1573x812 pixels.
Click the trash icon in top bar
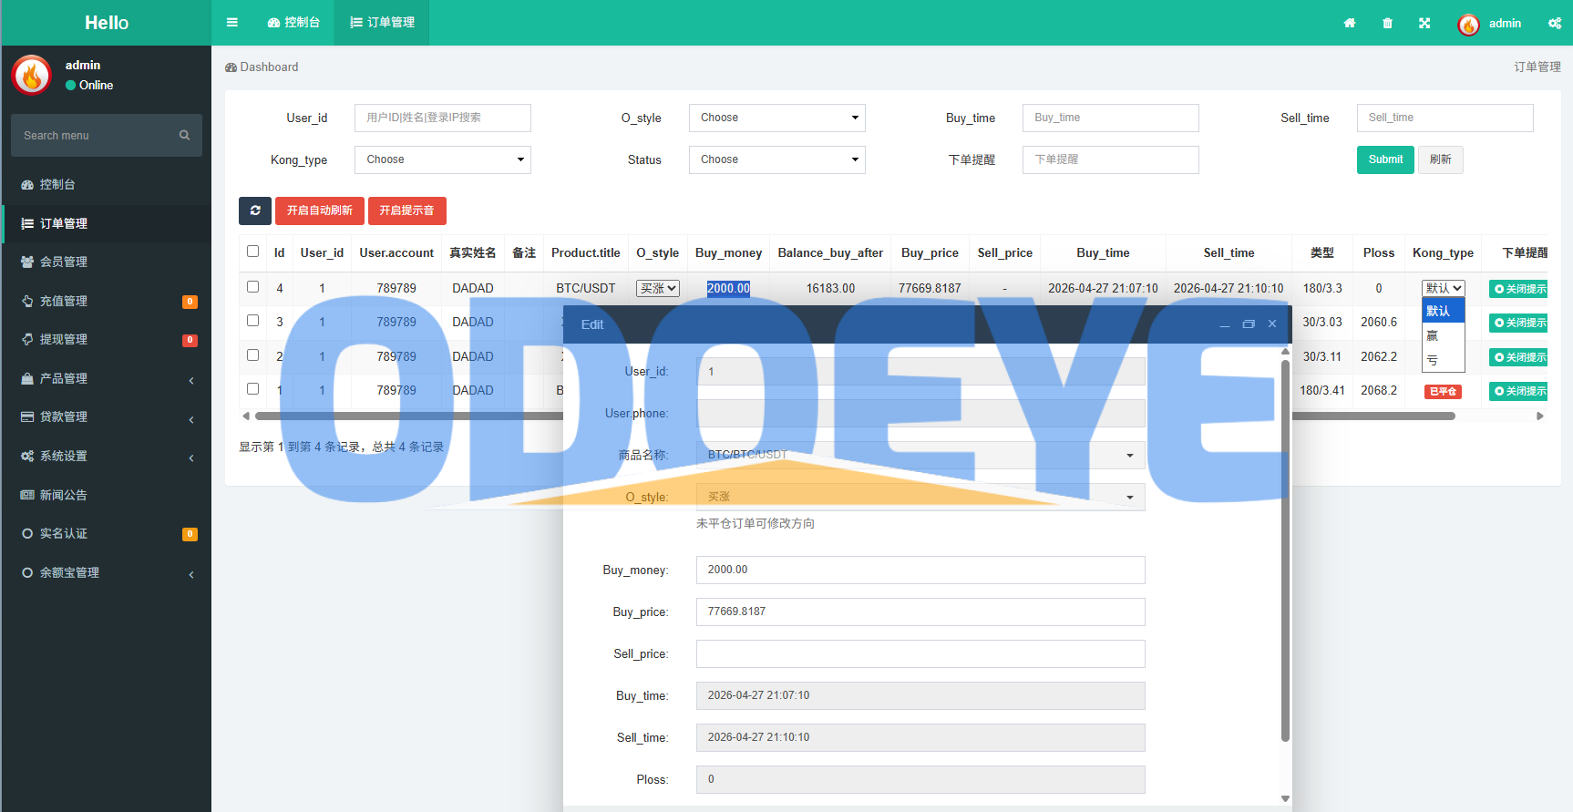[1387, 24]
